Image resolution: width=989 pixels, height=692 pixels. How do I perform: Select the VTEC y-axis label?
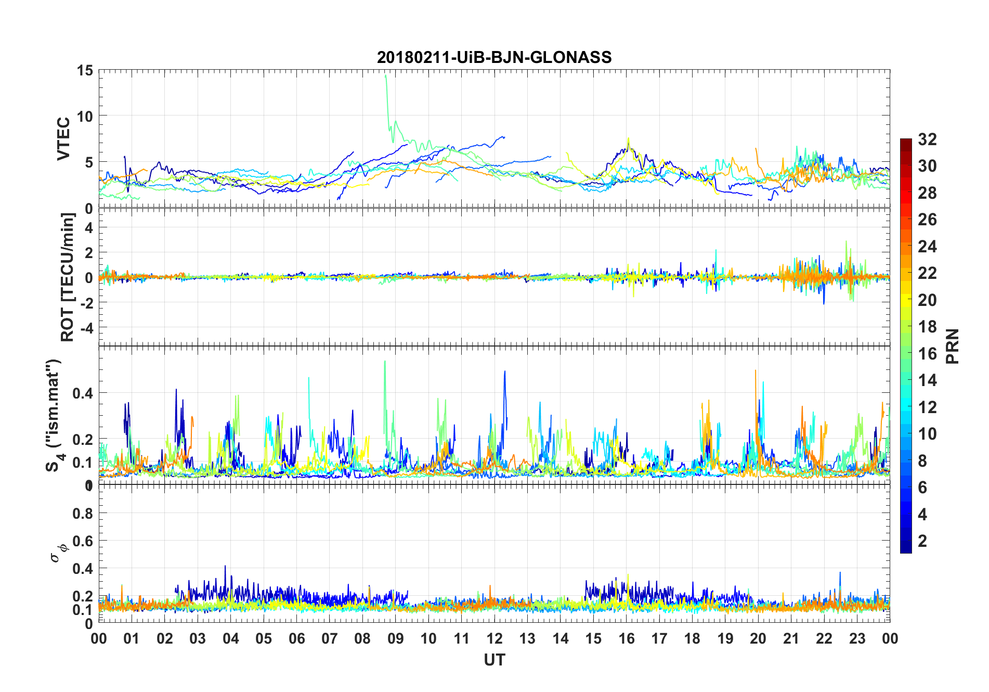(x=63, y=139)
